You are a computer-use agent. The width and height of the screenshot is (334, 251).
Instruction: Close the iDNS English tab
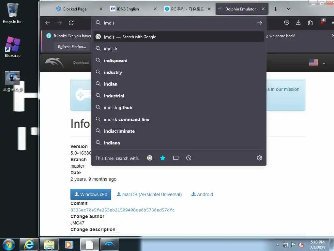pos(155,9)
